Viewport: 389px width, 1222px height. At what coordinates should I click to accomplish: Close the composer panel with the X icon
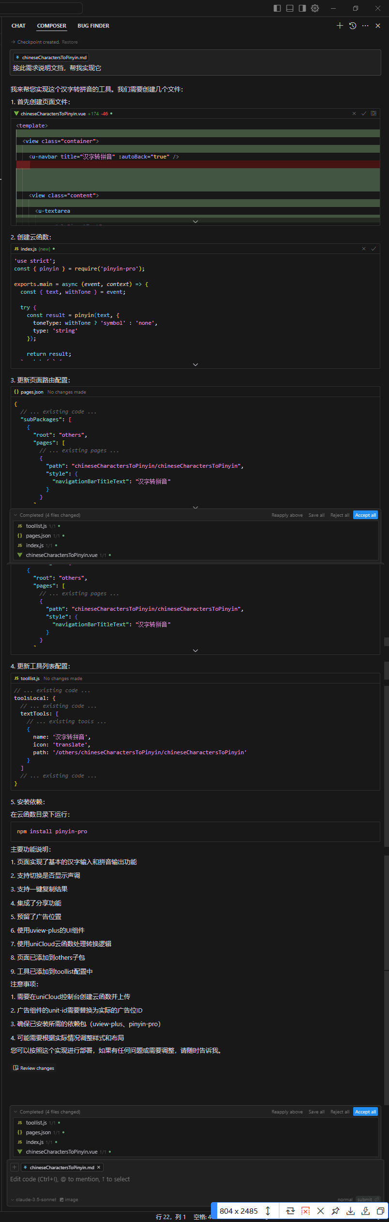tap(378, 26)
